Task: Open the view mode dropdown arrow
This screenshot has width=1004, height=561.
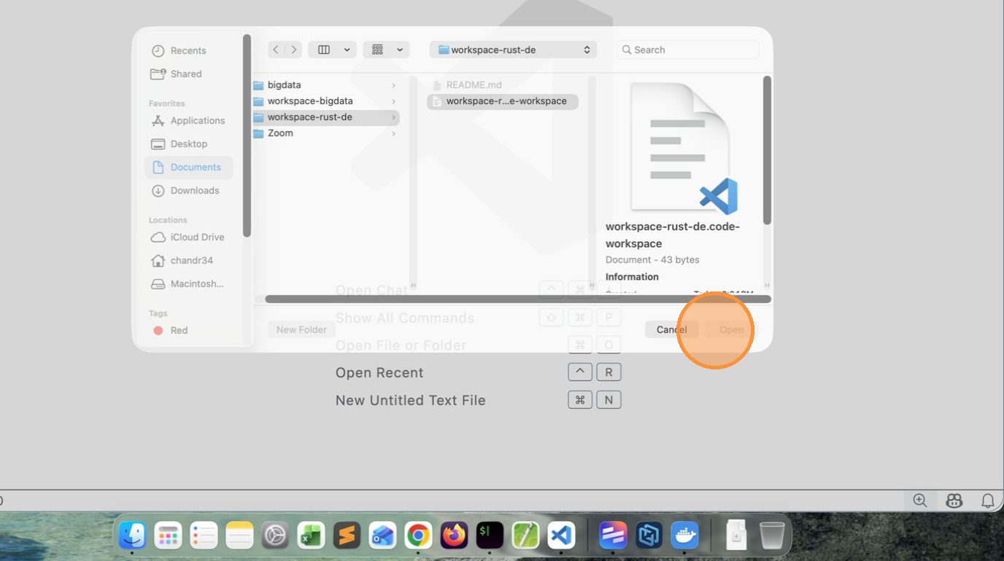Action: 347,50
